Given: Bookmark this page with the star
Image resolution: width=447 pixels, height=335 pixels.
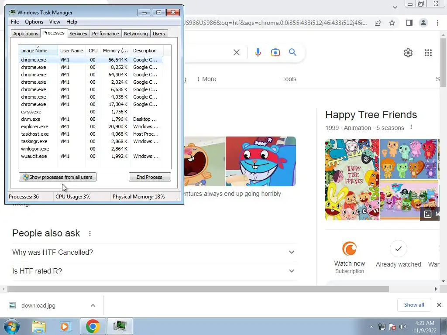Looking at the screenshot, I should [x=392, y=23].
